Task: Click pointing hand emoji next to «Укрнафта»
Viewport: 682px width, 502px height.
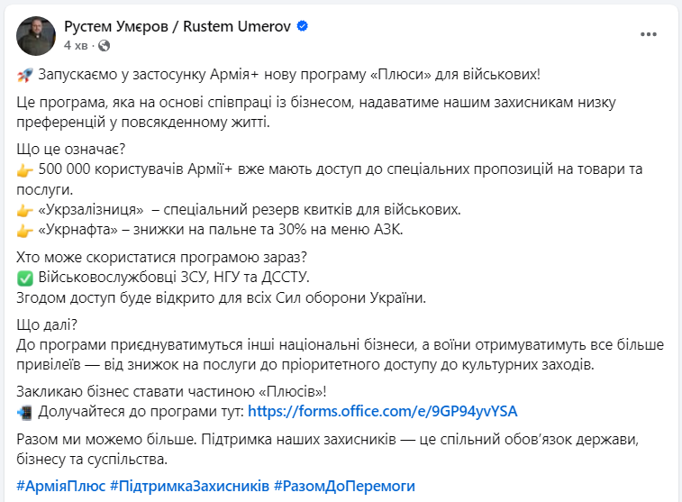Action: click(24, 231)
